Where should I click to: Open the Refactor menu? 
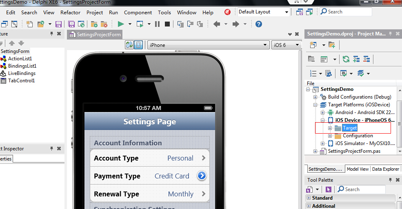[x=70, y=12]
